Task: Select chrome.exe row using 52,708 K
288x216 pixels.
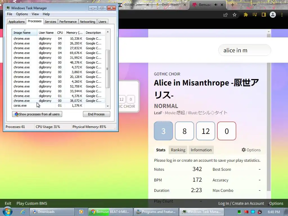Action: [58, 86]
